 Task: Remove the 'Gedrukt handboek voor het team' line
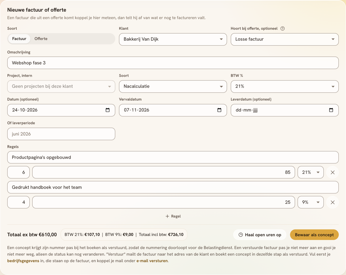coord(332,202)
